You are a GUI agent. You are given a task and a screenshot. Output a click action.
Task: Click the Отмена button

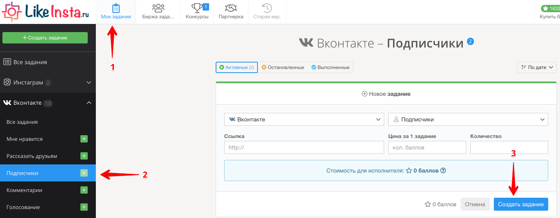pyautogui.click(x=475, y=204)
